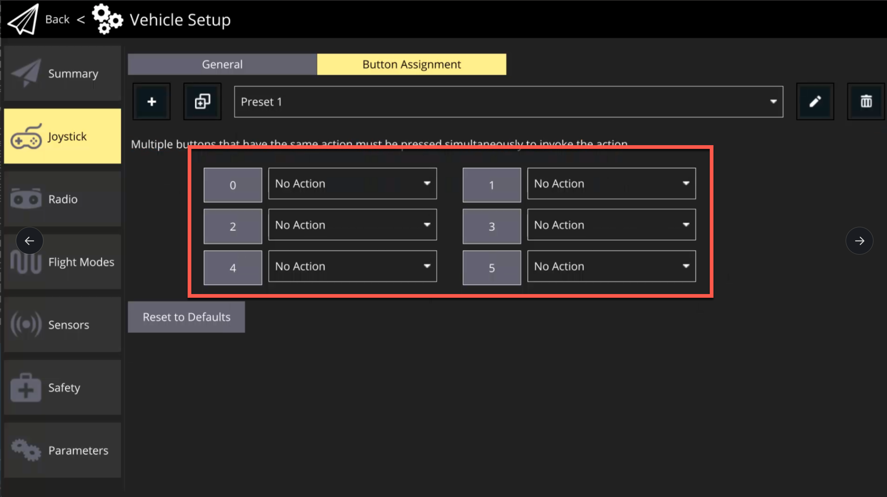
Task: Click Reset to Defaults button
Action: (186, 317)
